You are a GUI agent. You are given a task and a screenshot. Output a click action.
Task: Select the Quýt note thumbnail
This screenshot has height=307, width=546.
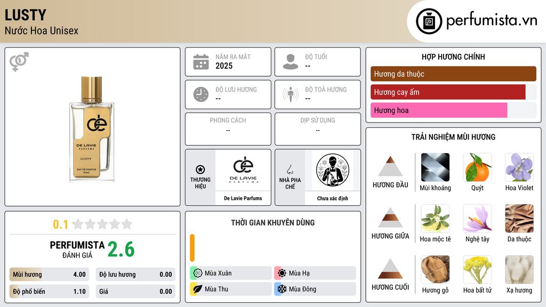pos(477,167)
